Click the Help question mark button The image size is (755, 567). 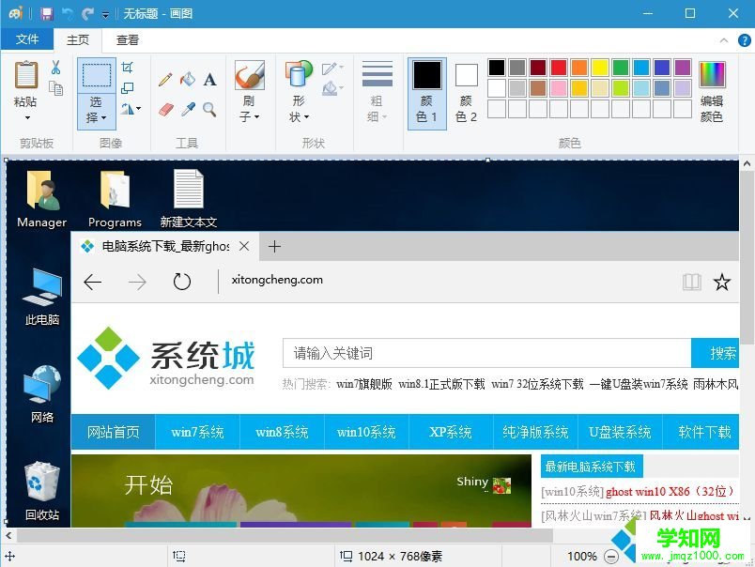[743, 39]
